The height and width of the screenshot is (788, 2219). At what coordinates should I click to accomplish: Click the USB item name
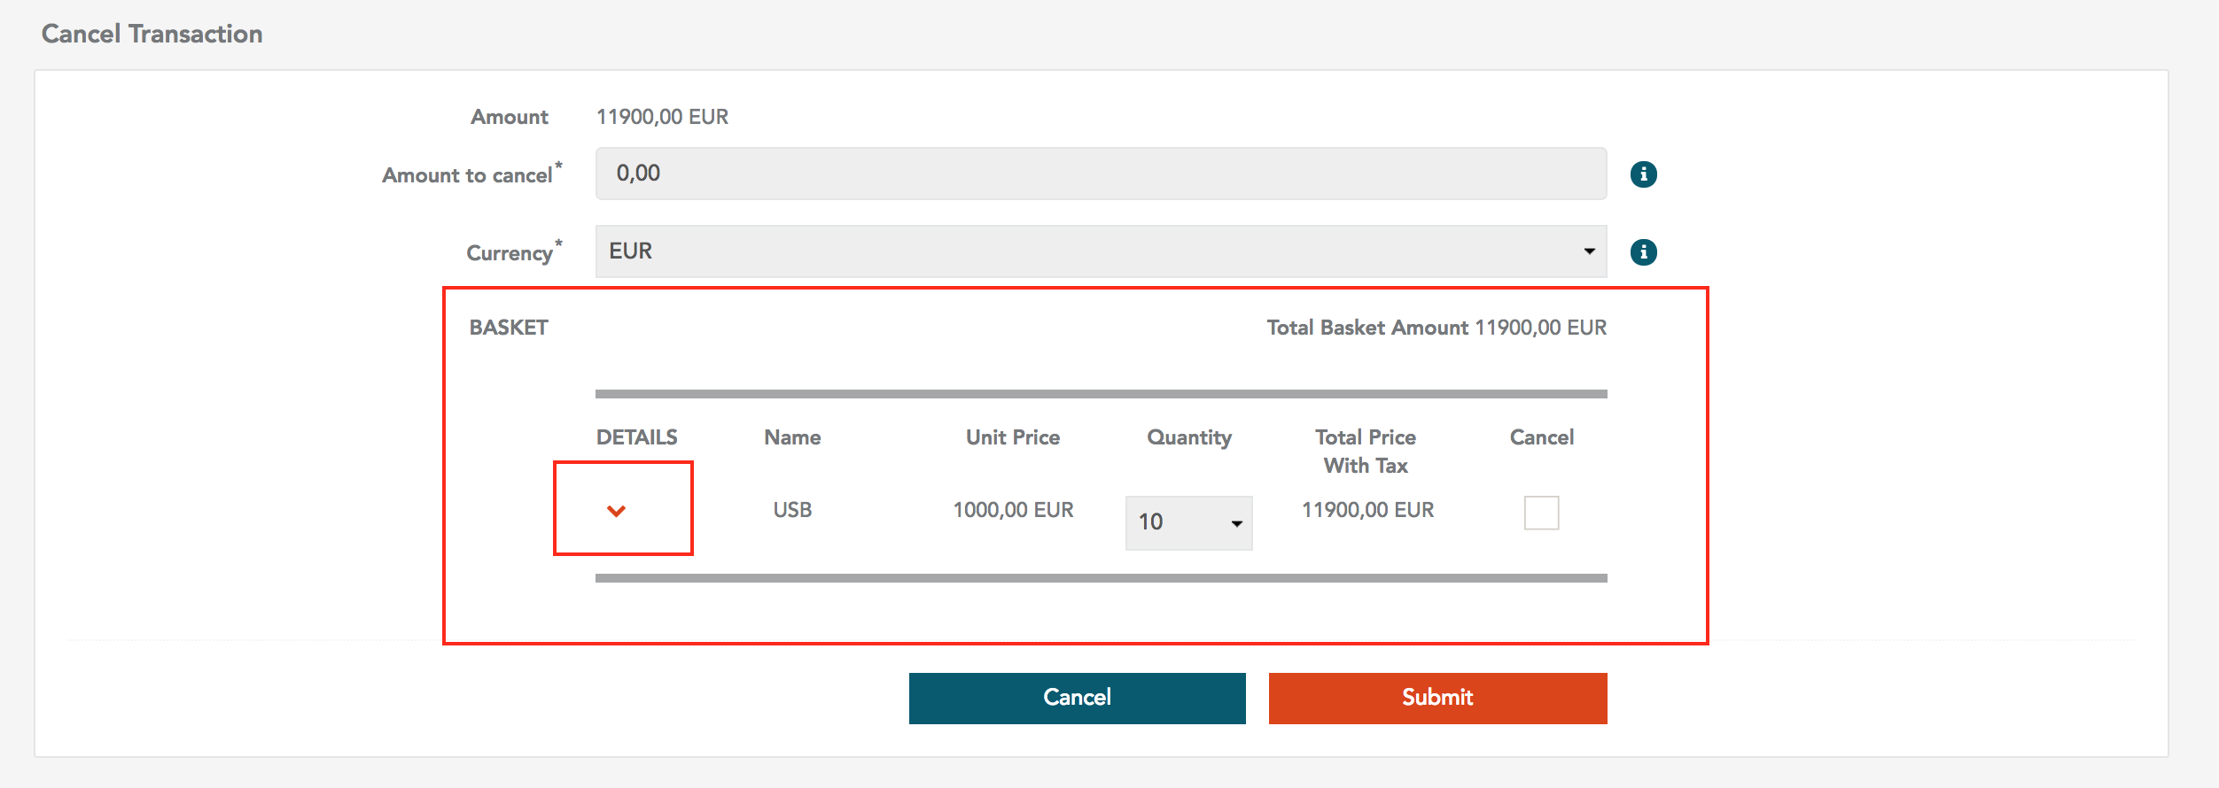[792, 510]
